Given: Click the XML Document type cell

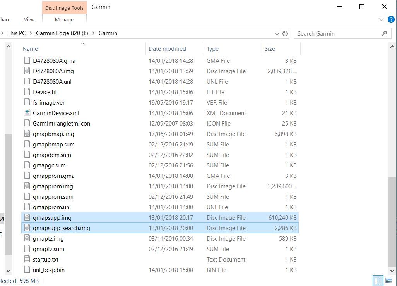Looking at the screenshot, I should pos(226,113).
